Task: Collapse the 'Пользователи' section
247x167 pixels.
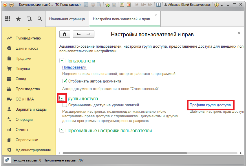Action: 62,61
